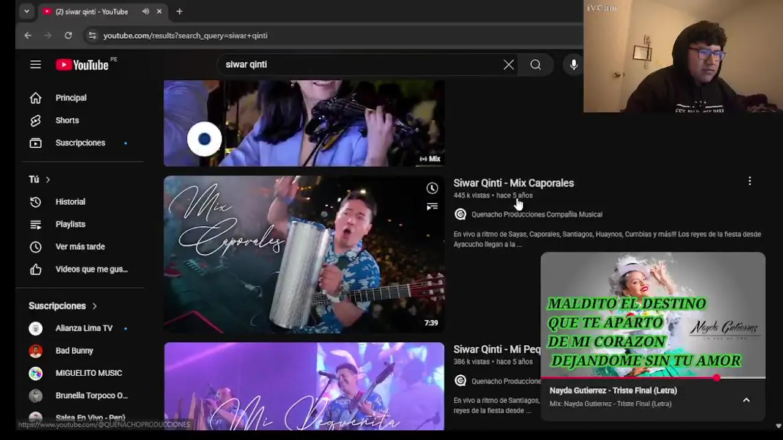Select the siwar qinti YouTube tab
This screenshot has width=783, height=440.
coord(102,12)
